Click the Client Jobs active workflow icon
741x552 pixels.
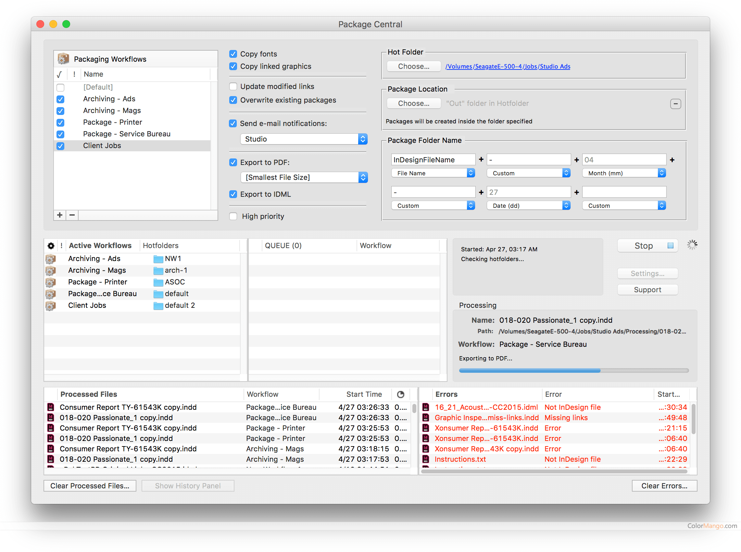tap(50, 306)
